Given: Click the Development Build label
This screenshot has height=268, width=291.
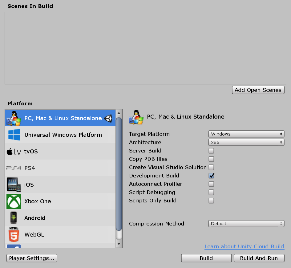Looking at the screenshot, I should tap(154, 176).
